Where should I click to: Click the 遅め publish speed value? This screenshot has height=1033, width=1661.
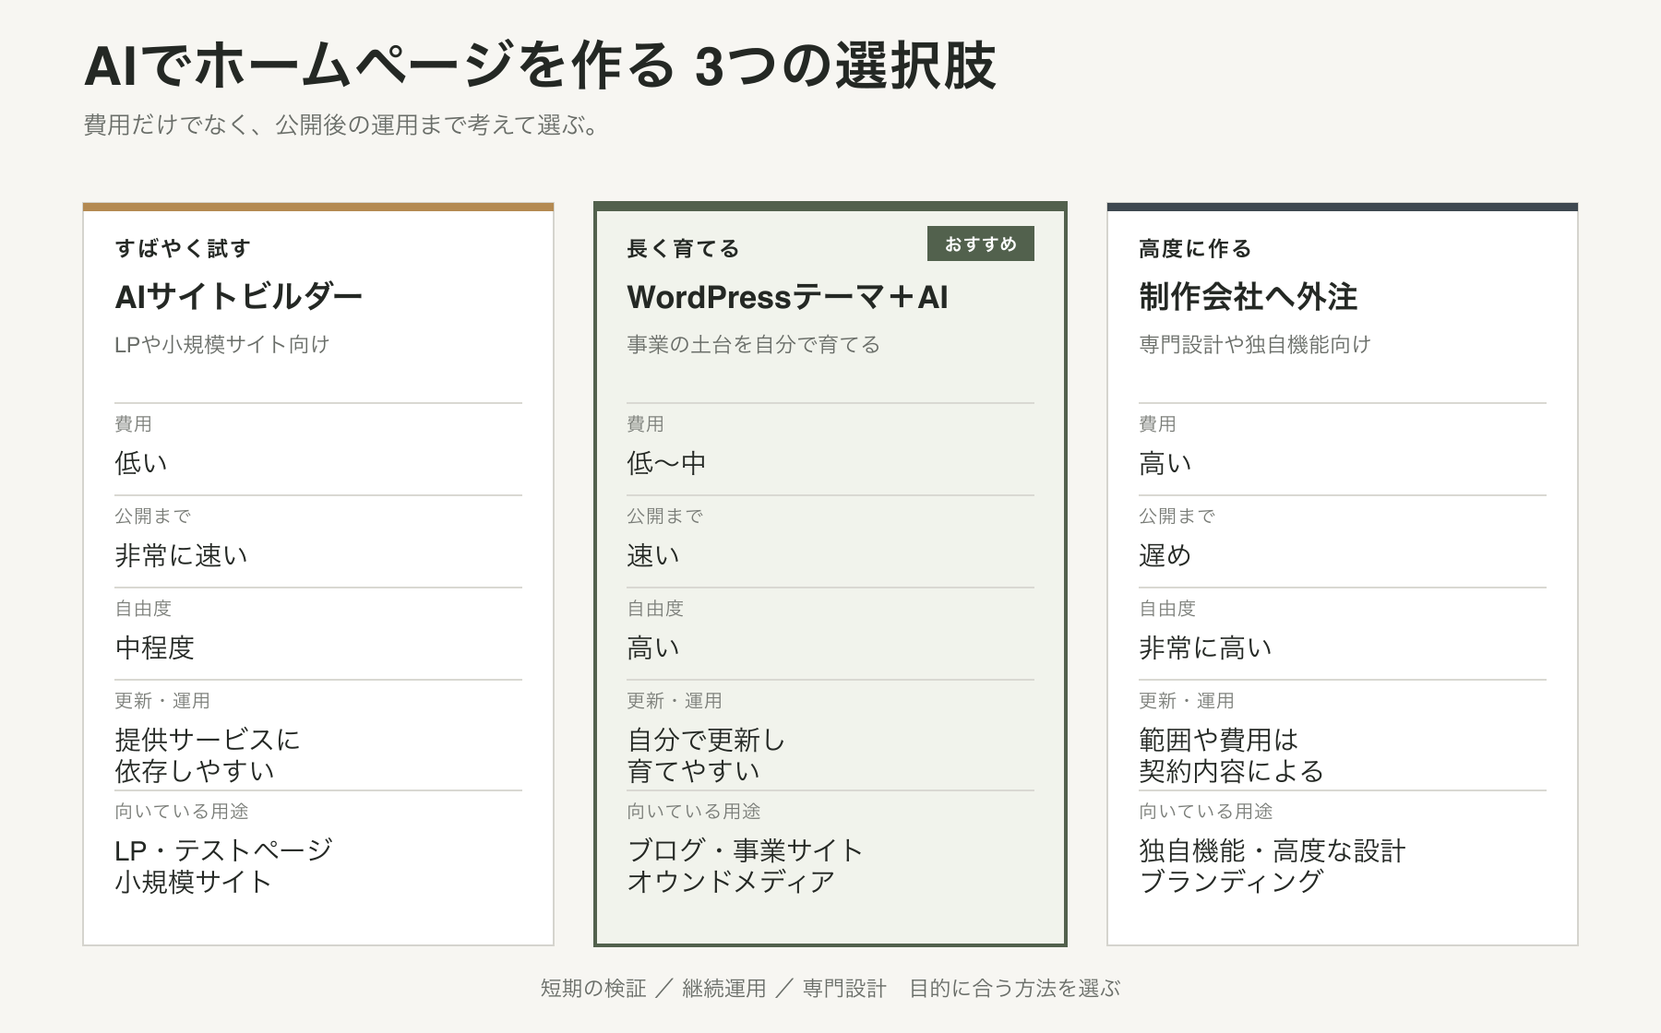(x=1165, y=555)
